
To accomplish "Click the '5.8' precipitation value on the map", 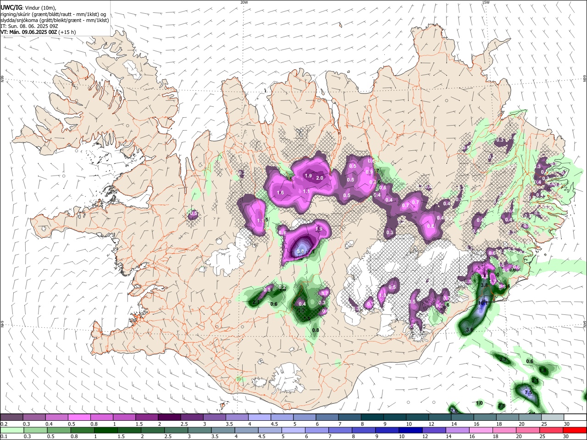I will pos(301,251).
